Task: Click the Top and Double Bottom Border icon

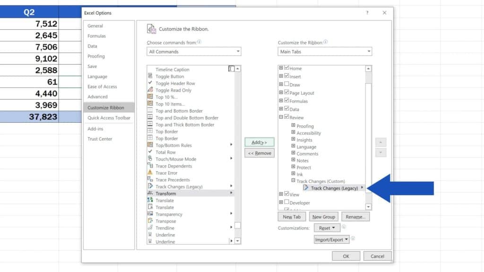Action: pyautogui.click(x=150, y=117)
